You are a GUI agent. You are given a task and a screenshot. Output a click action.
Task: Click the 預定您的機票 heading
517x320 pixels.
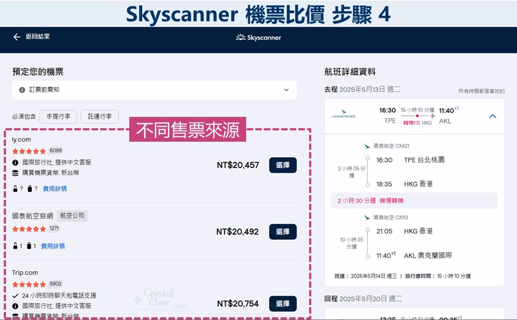pyautogui.click(x=38, y=72)
